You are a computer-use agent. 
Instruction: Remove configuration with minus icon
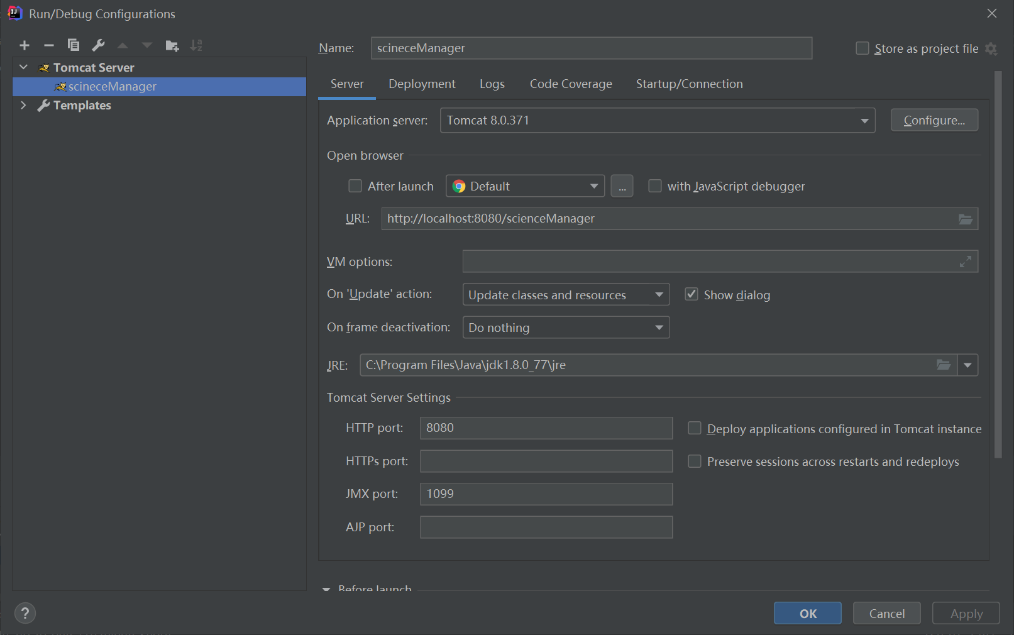click(x=49, y=45)
